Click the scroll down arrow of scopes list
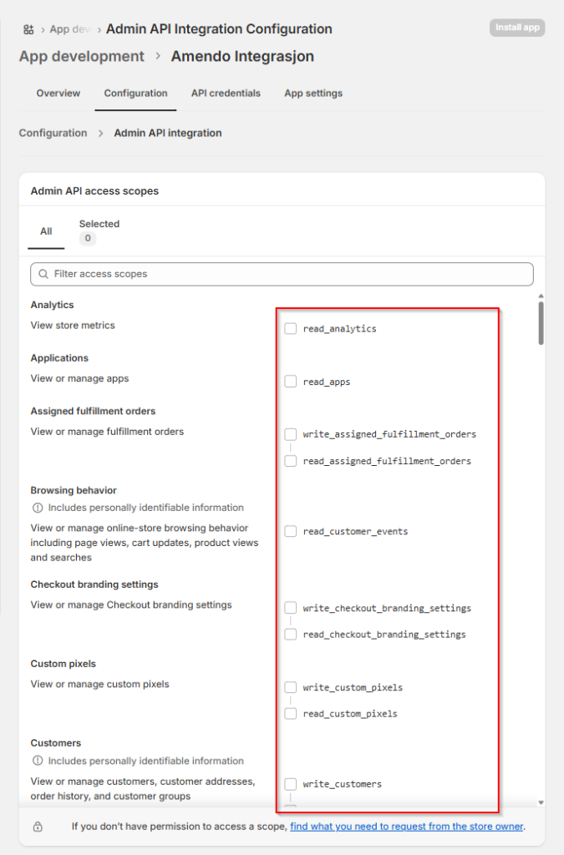Screen dimensions: 564x855 (541, 802)
